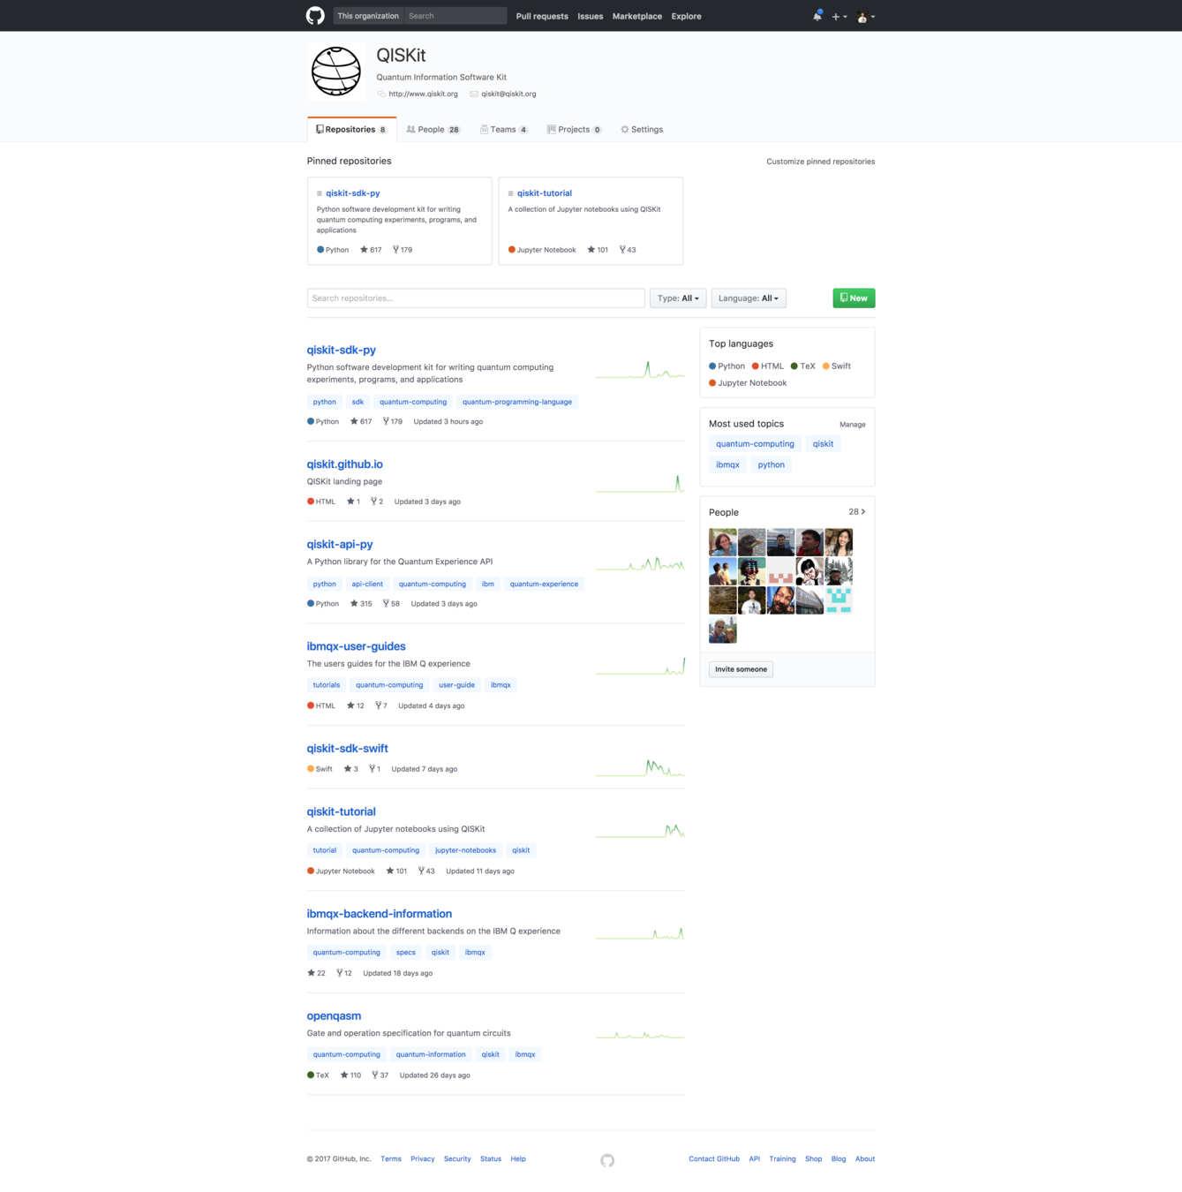The image size is (1182, 1192).
Task: Click the GitHub Octocat logo in header
Action: [x=315, y=16]
